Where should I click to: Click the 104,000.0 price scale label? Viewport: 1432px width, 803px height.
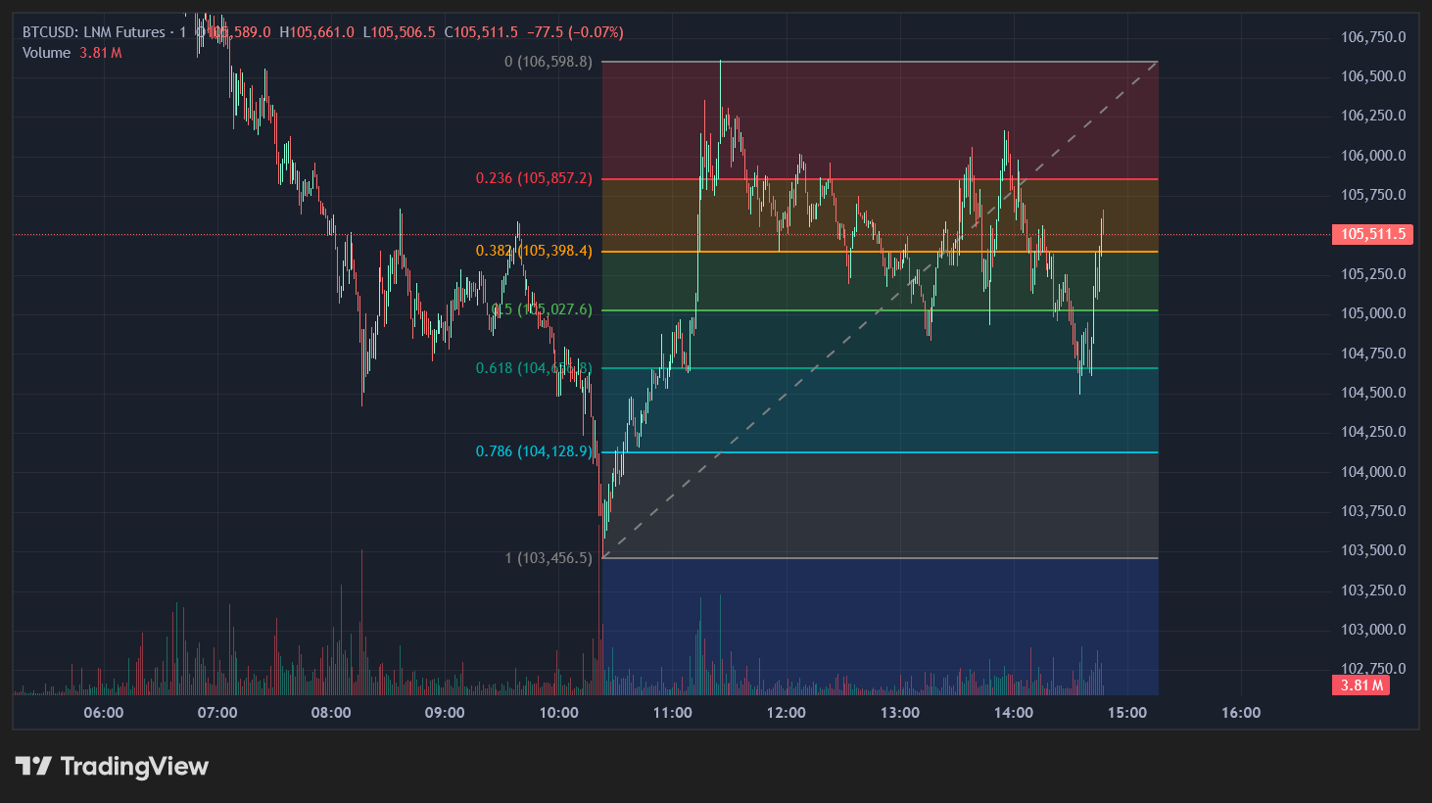(1372, 472)
